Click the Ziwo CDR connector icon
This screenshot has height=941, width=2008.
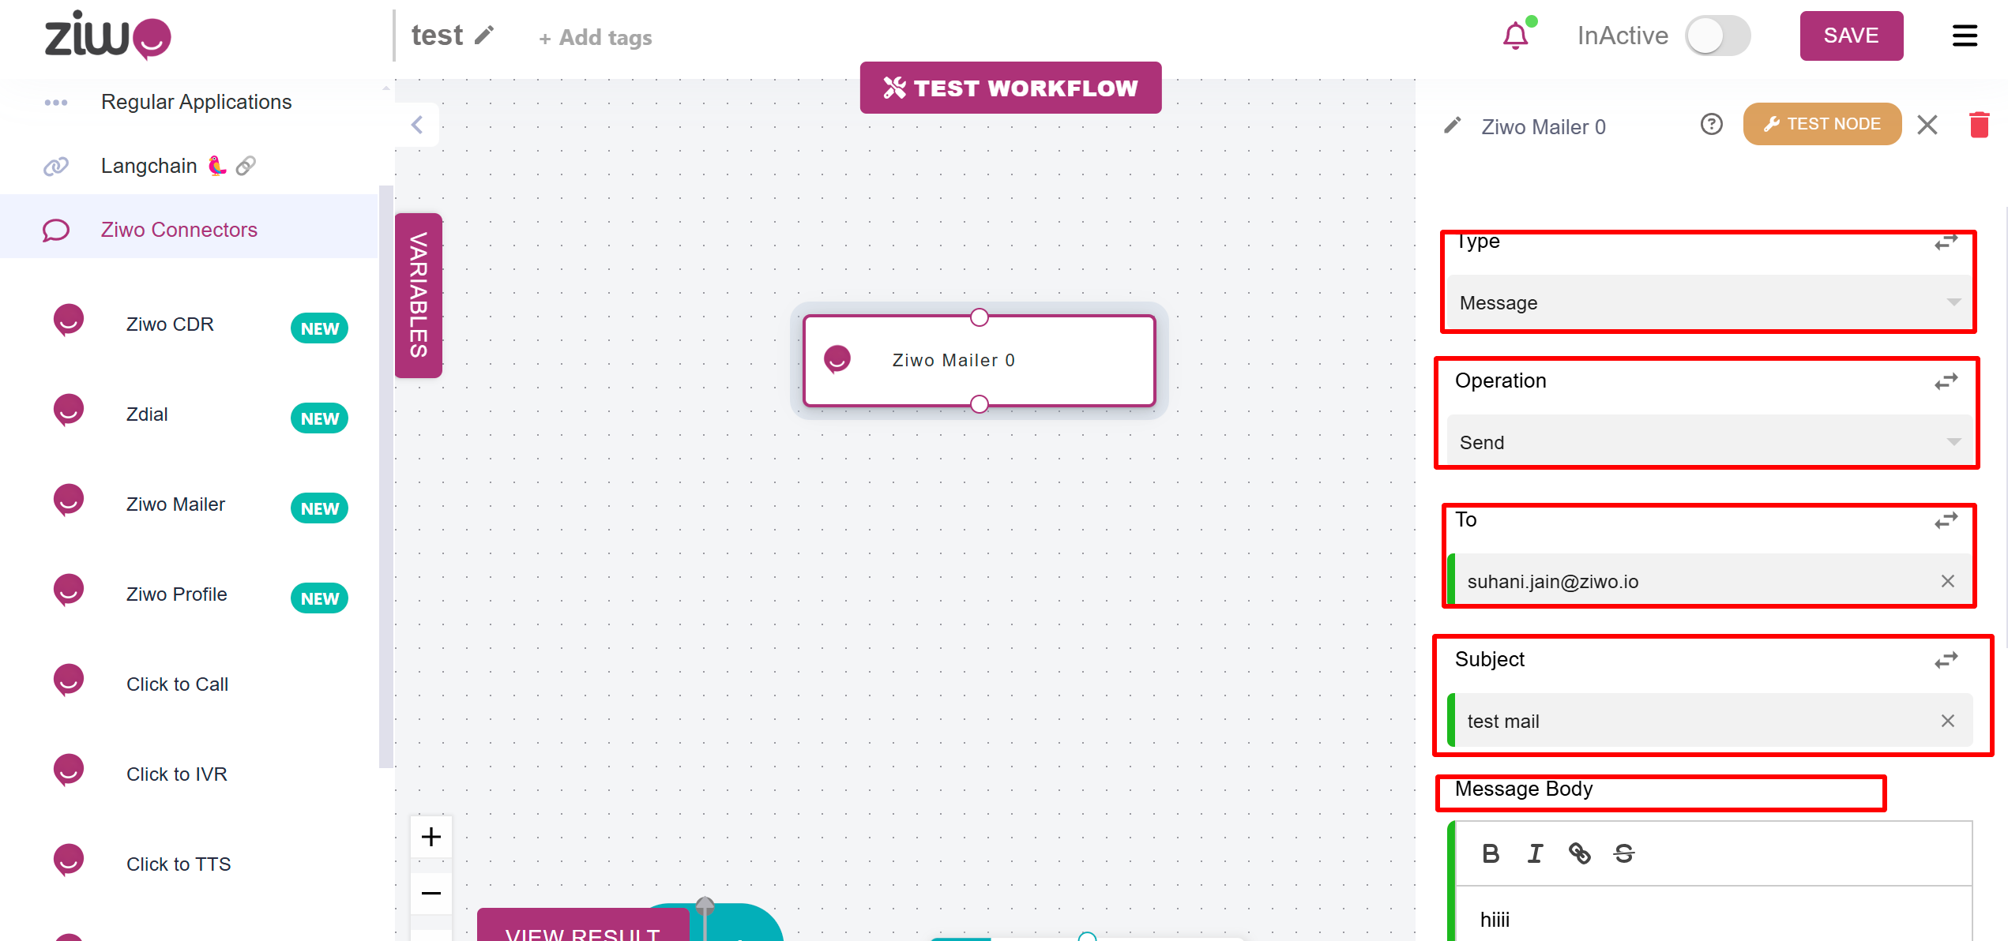[x=69, y=321]
